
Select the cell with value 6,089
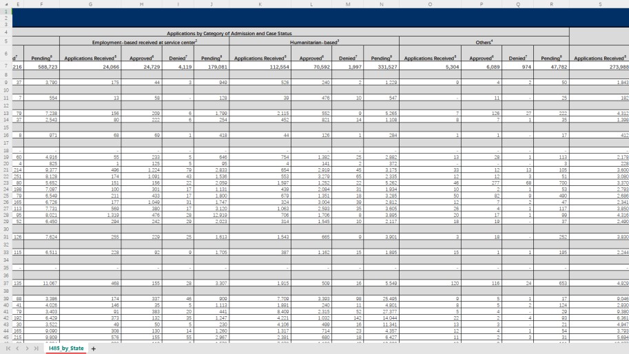click(x=482, y=67)
